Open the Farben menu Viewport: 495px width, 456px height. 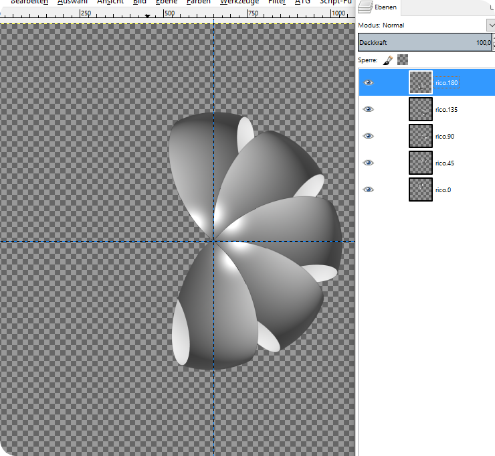click(198, 2)
